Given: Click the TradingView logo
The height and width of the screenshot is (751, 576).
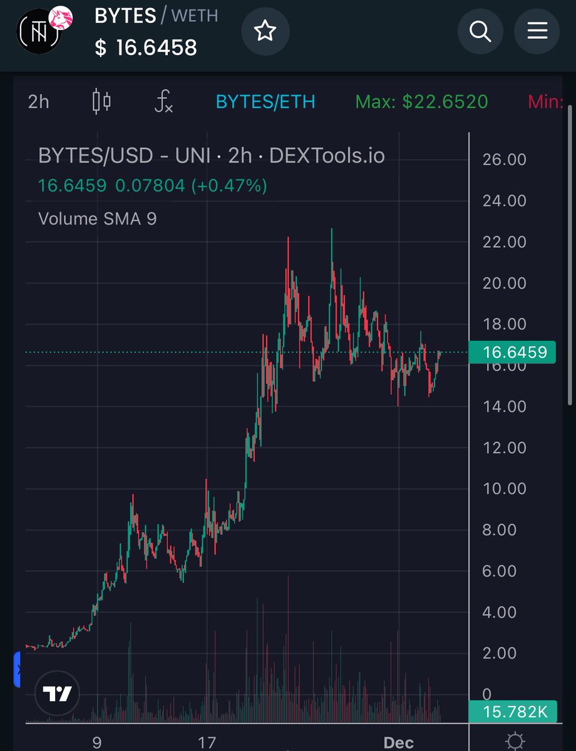Looking at the screenshot, I should pyautogui.click(x=58, y=693).
